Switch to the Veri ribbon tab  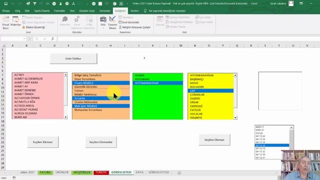tap(72, 11)
